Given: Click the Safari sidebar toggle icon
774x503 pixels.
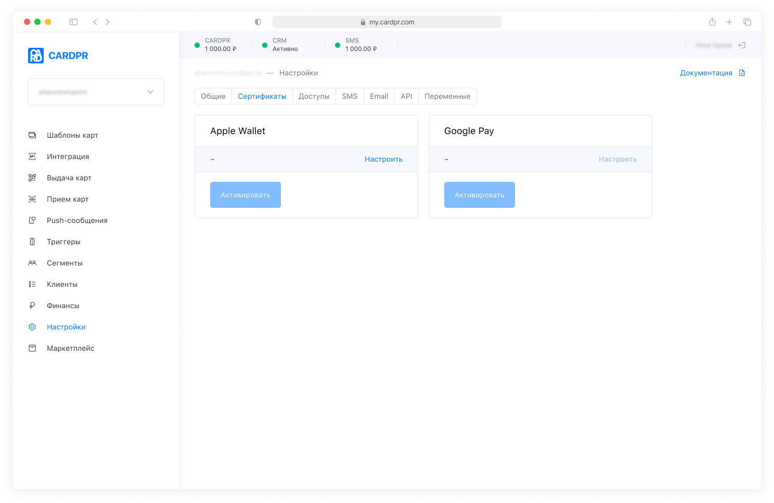Looking at the screenshot, I should pos(73,22).
